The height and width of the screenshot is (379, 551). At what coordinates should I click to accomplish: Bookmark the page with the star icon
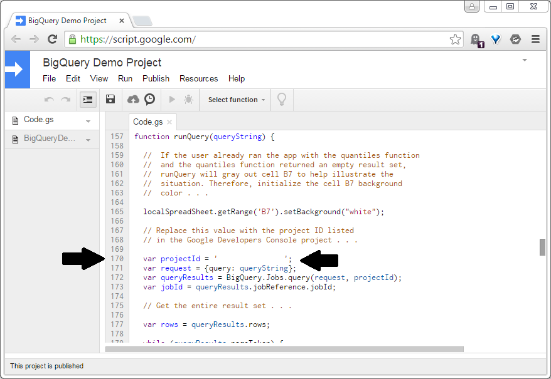[x=455, y=39]
